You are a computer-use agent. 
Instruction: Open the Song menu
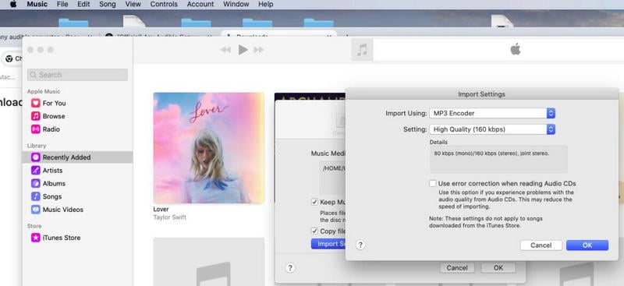108,5
